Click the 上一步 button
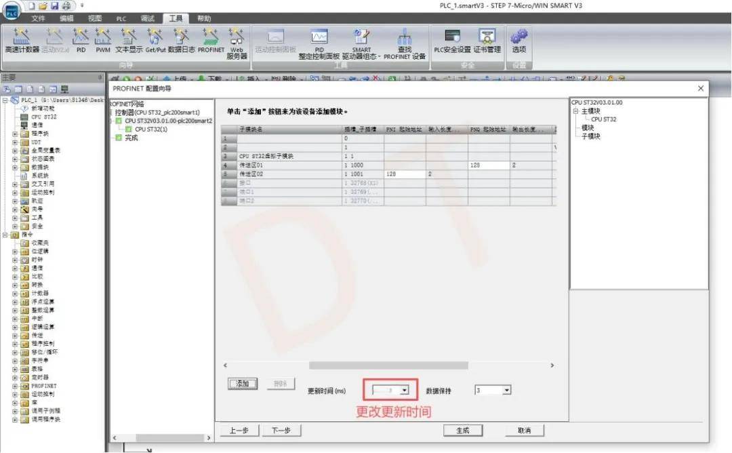 tap(239, 430)
